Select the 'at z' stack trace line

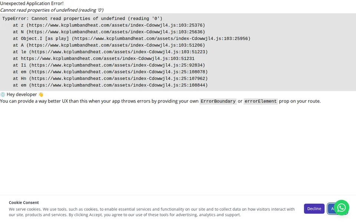[x=109, y=25]
